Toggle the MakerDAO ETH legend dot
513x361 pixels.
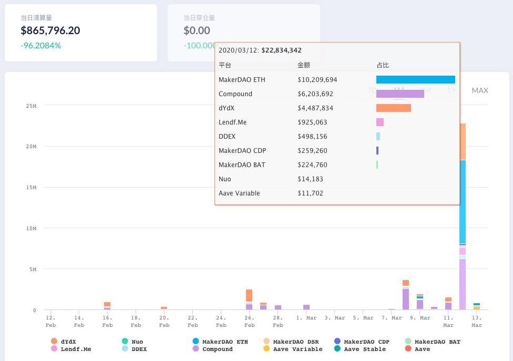tap(196, 342)
